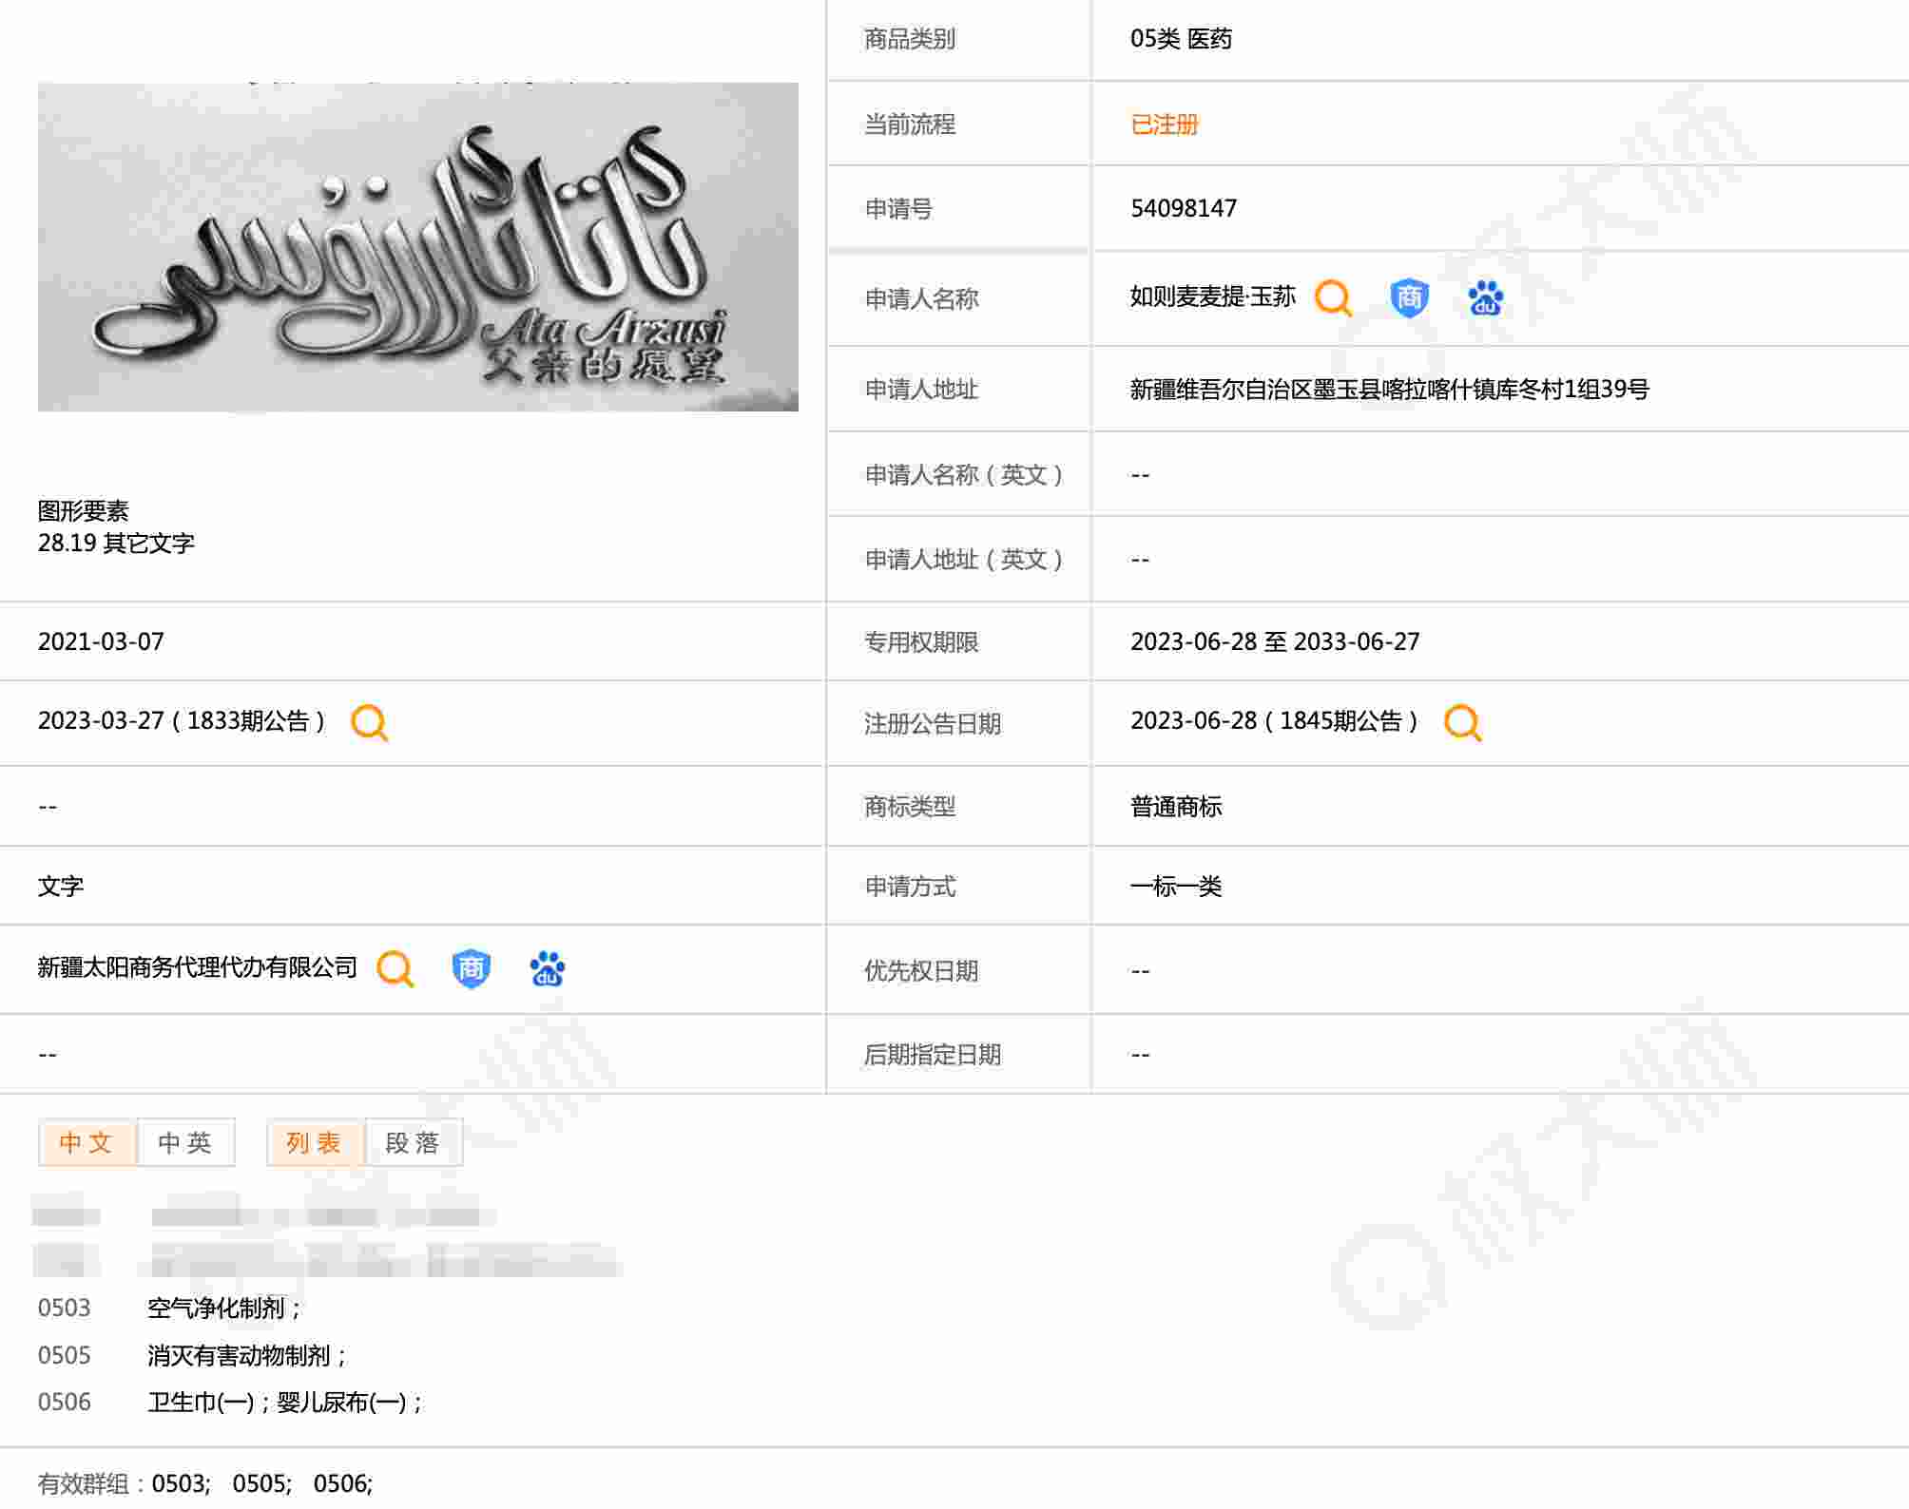This screenshot has width=1909, height=1509.
Task: Select 列表 list view toggle
Action: pos(314,1142)
